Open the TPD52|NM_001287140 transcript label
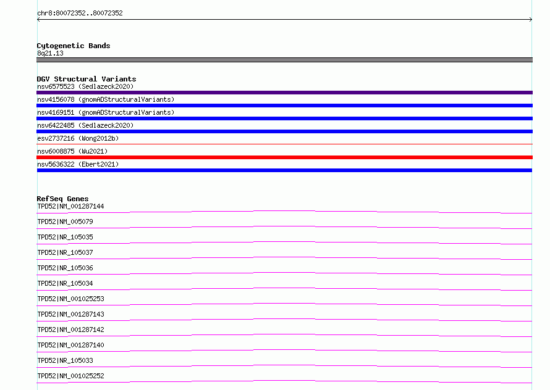This screenshot has width=550, height=390. (70, 345)
